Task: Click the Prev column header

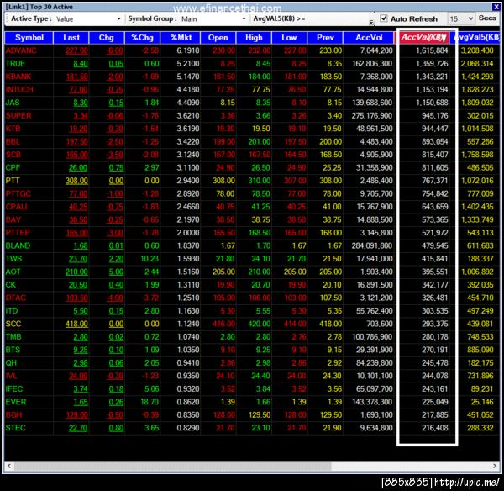Action: point(325,38)
